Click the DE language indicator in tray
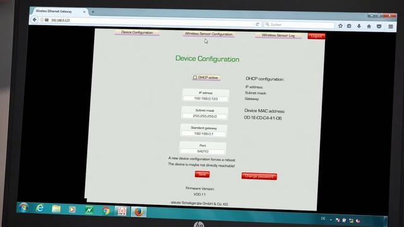 tap(323, 219)
